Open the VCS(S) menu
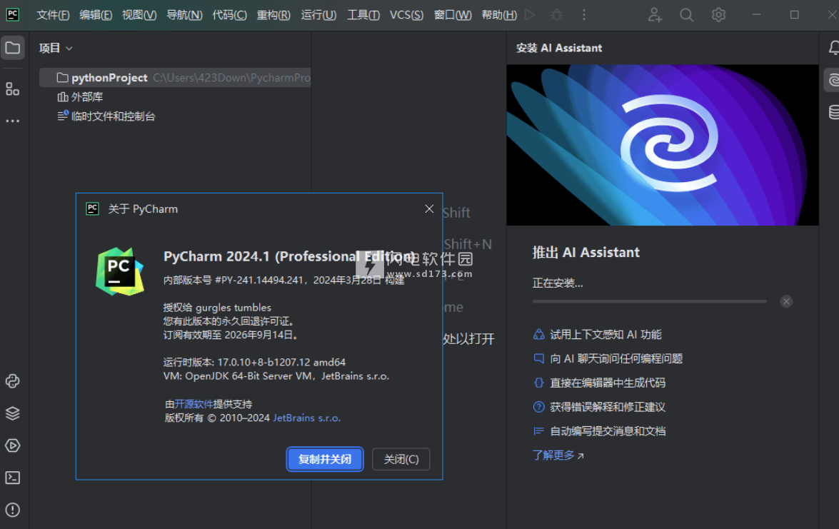This screenshot has height=529, width=839. point(406,14)
